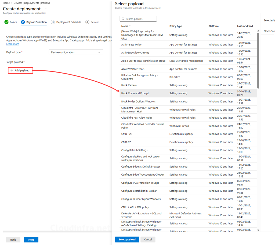The image size is (275, 246).
Task: Select Configure desktop and lock screen wallpaper locations
Action: point(188,158)
